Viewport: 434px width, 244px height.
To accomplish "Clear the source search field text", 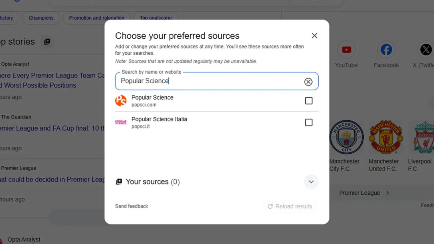I will tap(308, 82).
